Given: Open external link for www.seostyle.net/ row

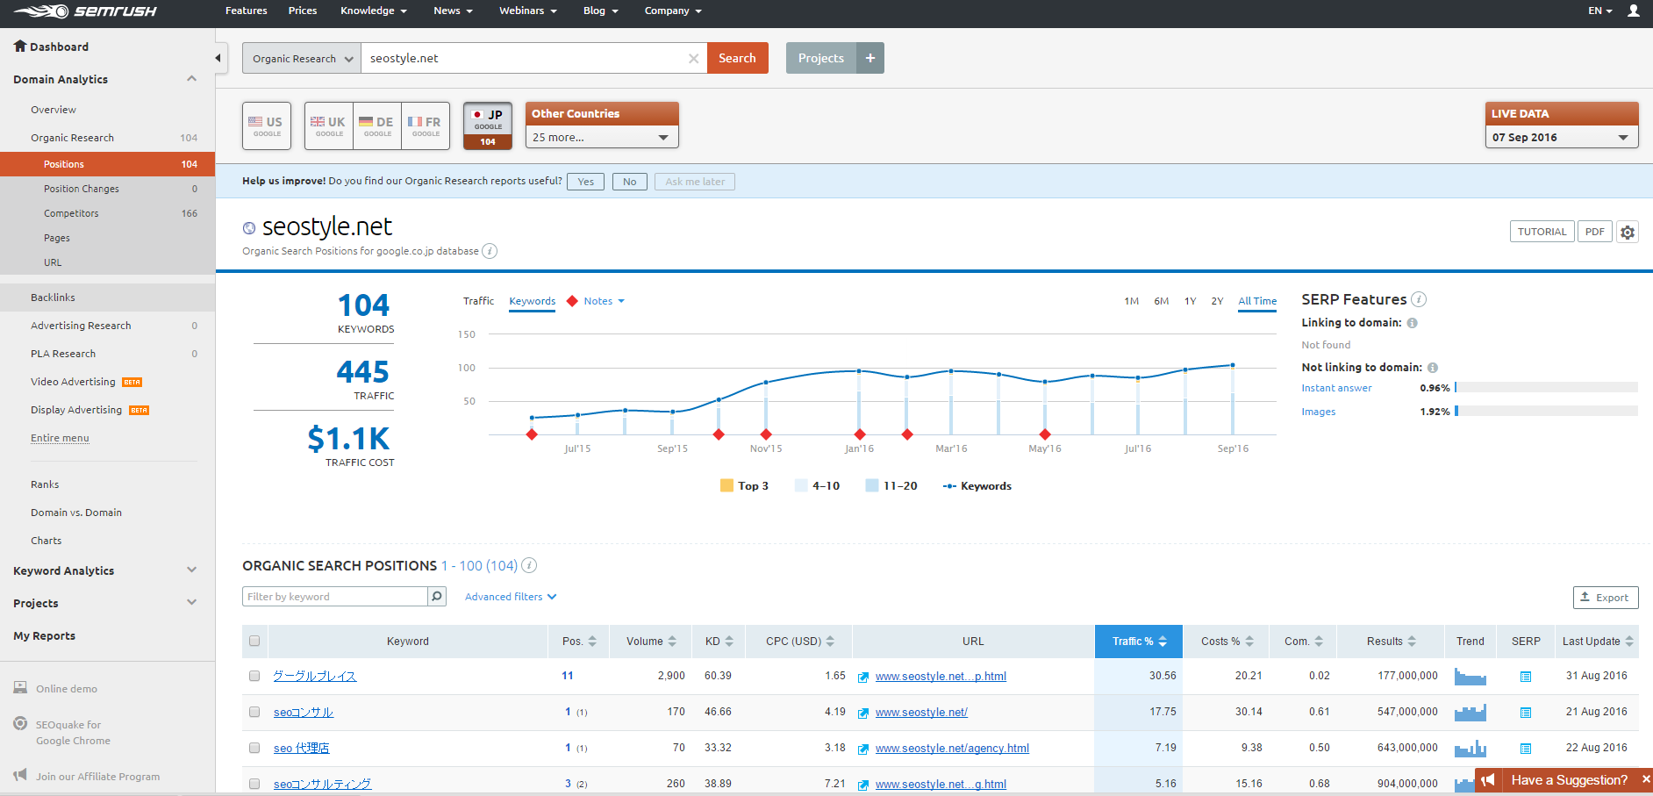Looking at the screenshot, I should tap(863, 713).
